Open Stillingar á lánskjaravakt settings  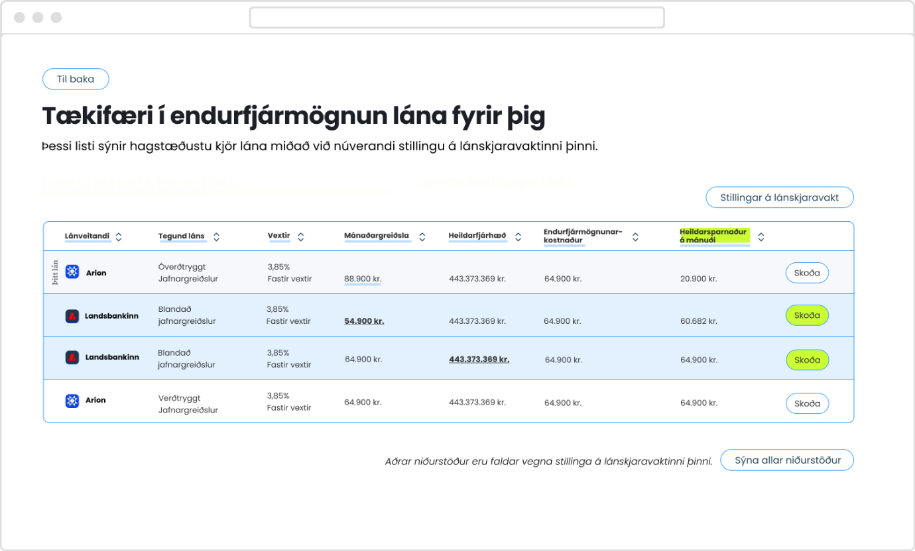coord(780,197)
